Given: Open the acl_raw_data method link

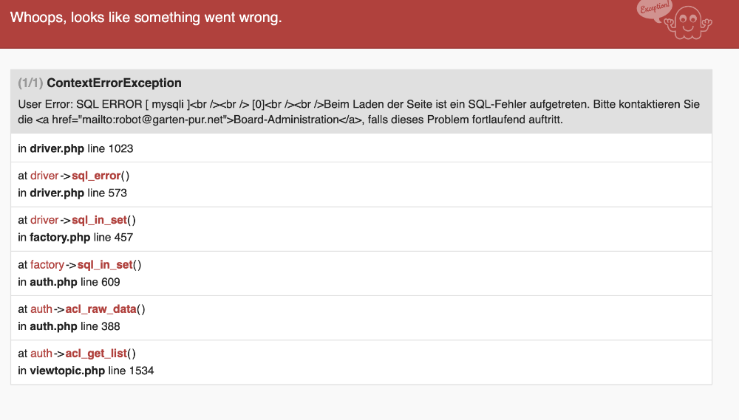Looking at the screenshot, I should point(102,309).
